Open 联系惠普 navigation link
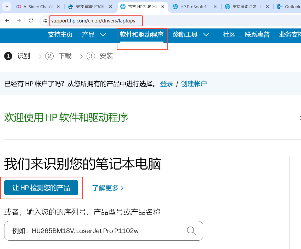The image size is (301, 249). pyautogui.click(x=257, y=34)
